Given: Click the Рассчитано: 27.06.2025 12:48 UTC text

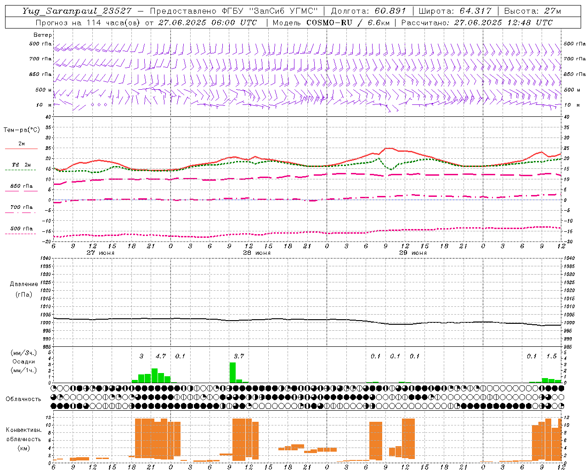Looking at the screenshot, I should (476, 23).
